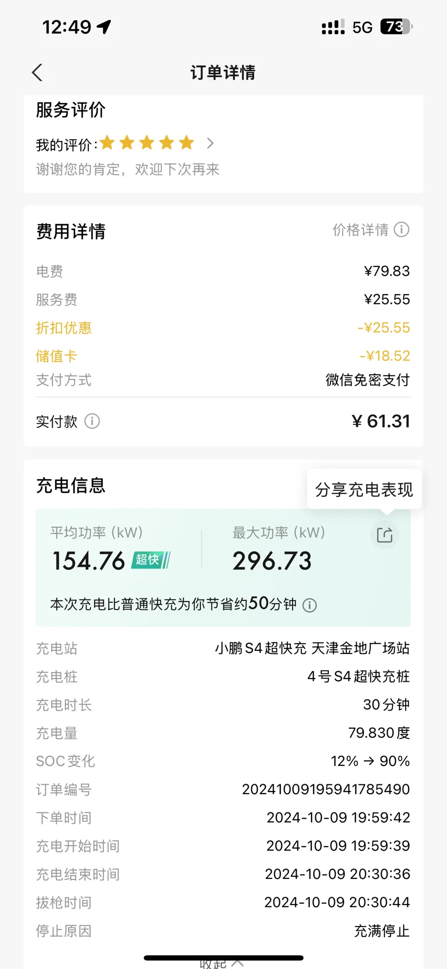This screenshot has width=447, height=969.
Task: Tap the order number 20241009195941785490
Action: (x=326, y=790)
